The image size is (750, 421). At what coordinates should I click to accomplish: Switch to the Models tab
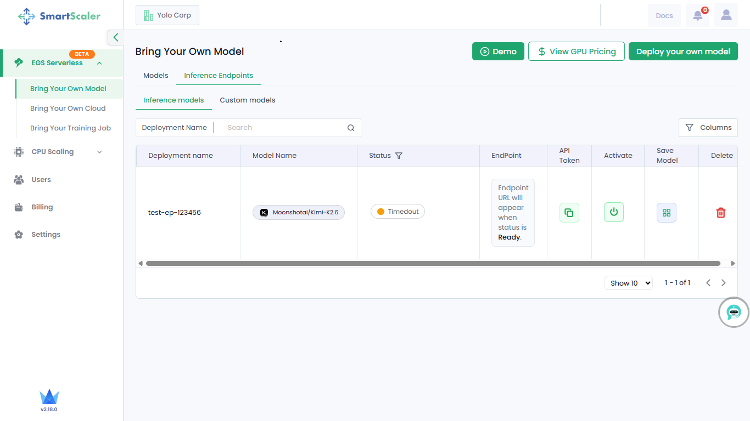tap(156, 76)
